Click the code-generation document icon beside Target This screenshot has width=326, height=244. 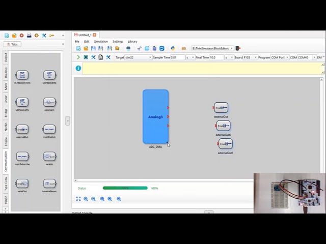[101, 57]
